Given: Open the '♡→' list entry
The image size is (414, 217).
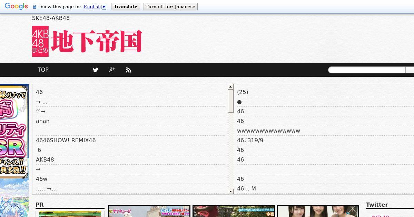Looking at the screenshot, I should 41,111.
